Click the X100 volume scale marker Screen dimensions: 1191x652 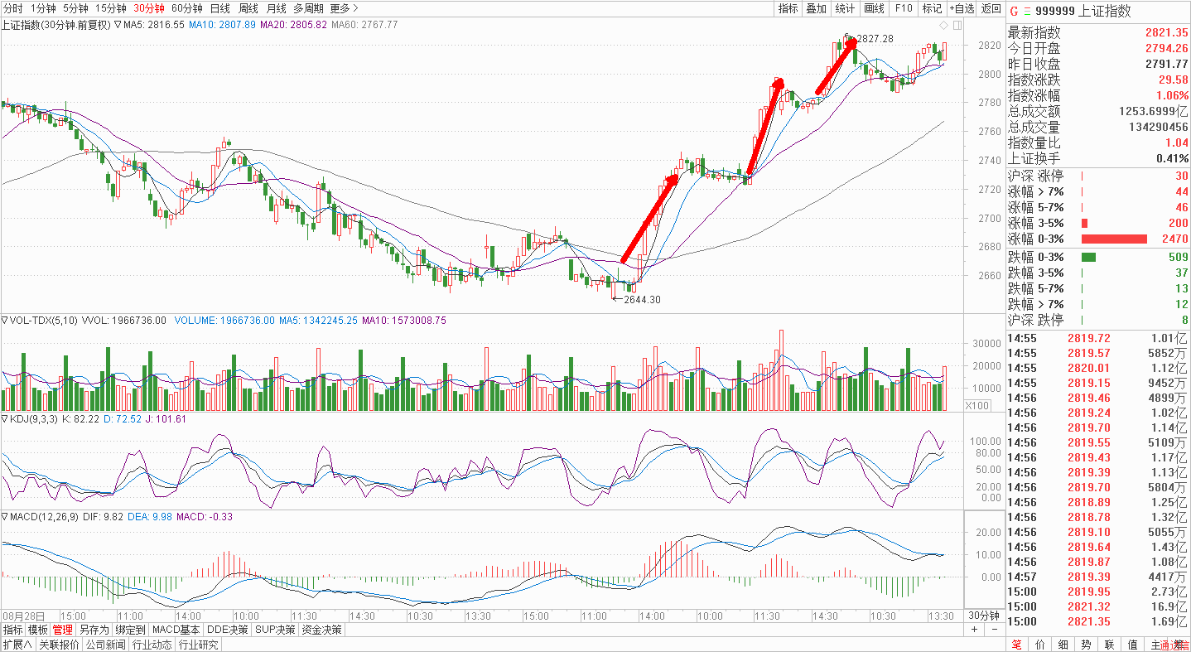pos(978,406)
